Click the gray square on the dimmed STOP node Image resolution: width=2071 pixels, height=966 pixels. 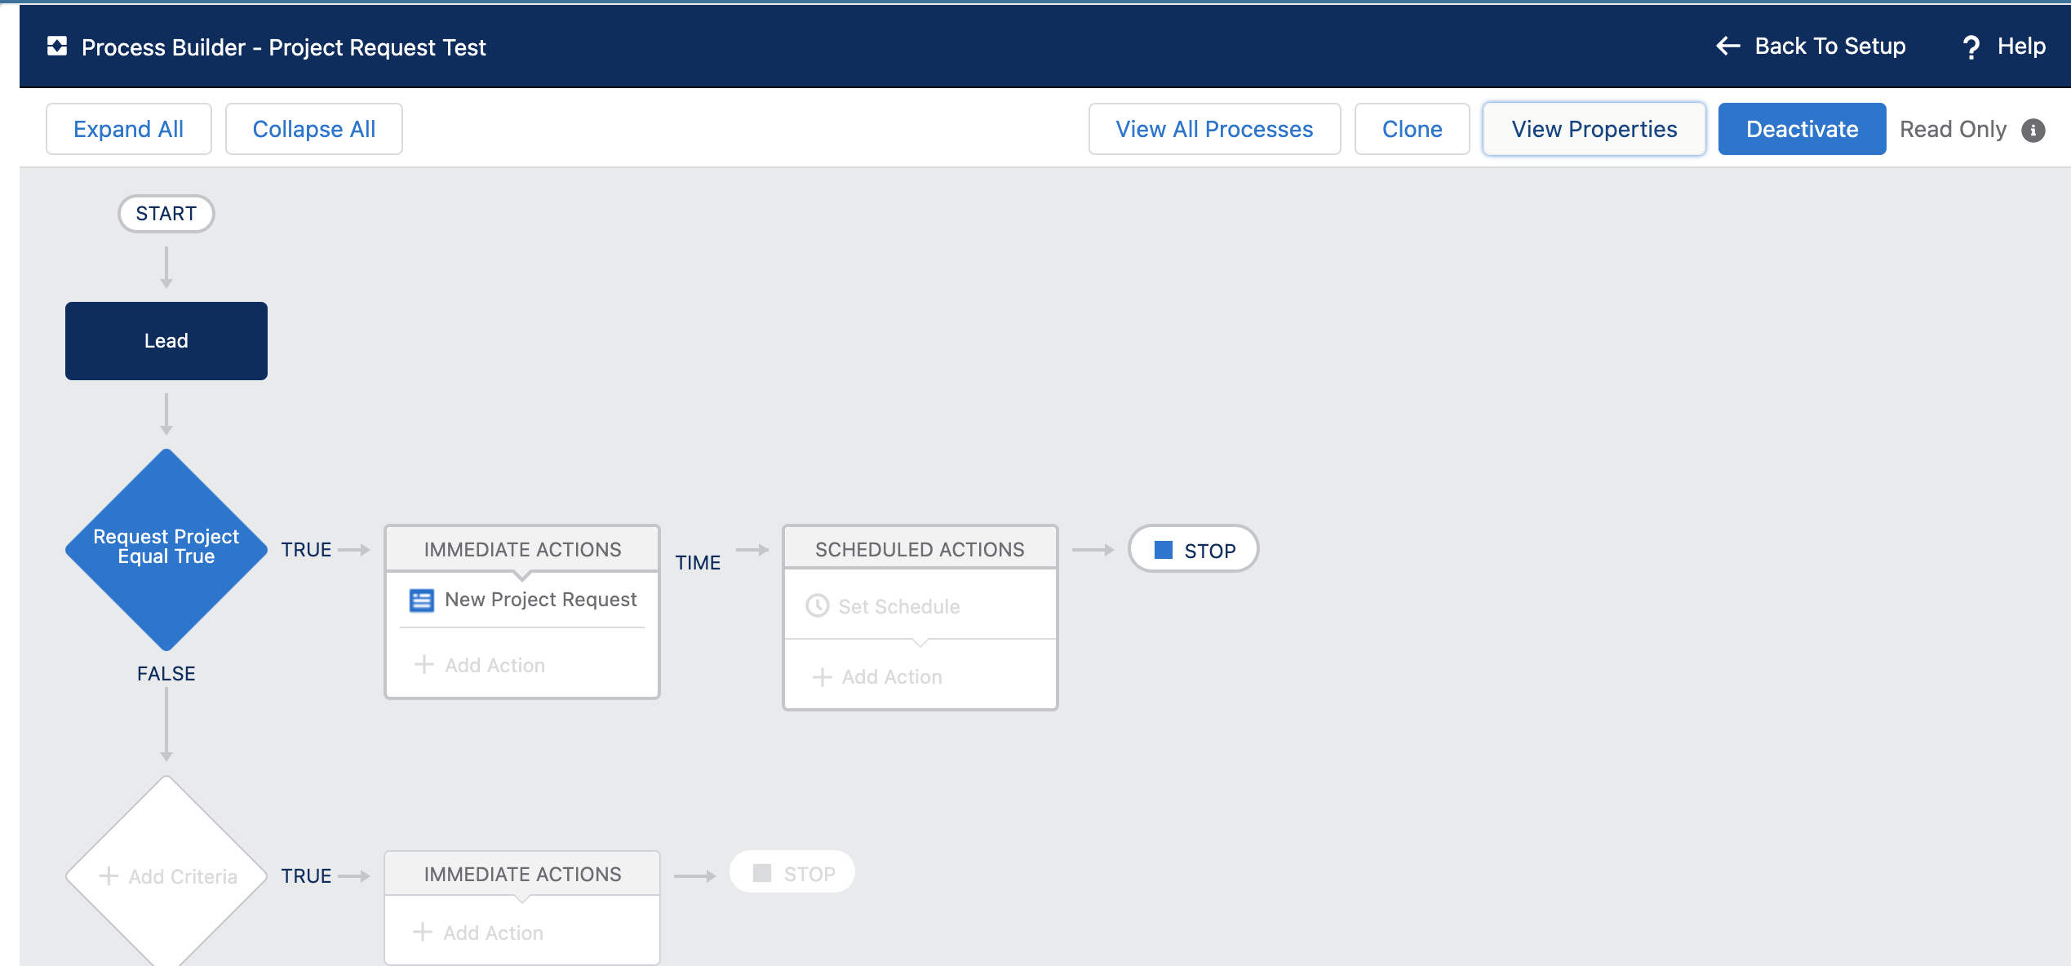tap(762, 873)
